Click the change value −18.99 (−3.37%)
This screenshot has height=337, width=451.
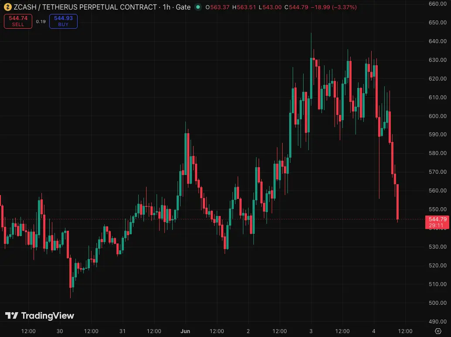click(334, 7)
